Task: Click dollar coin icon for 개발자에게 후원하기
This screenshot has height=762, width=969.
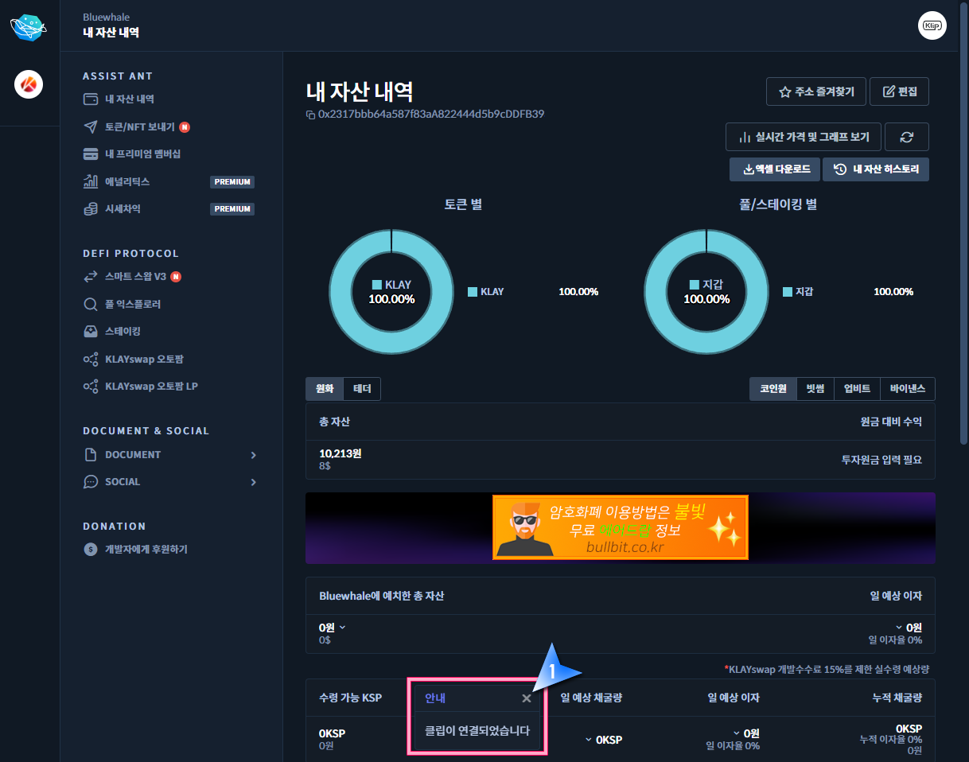Action: (91, 550)
